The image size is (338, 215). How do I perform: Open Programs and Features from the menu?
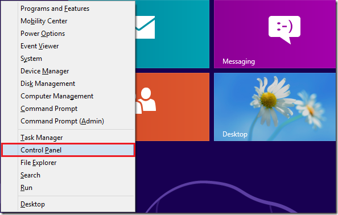68,9
